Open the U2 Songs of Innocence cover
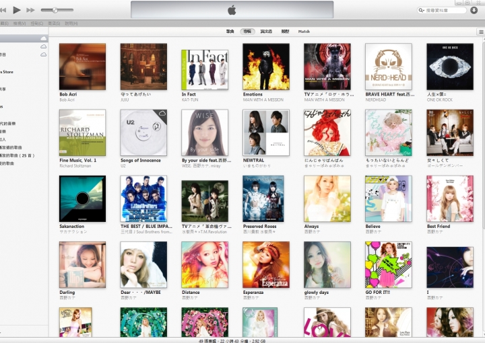485x343 pixels. tap(143, 132)
